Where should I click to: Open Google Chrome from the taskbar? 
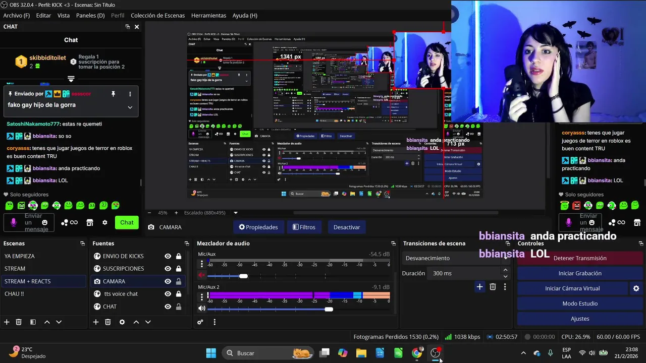click(x=417, y=353)
